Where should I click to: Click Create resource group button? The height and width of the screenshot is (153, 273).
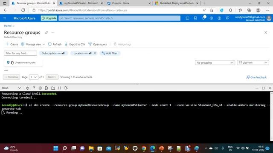[12, 44]
